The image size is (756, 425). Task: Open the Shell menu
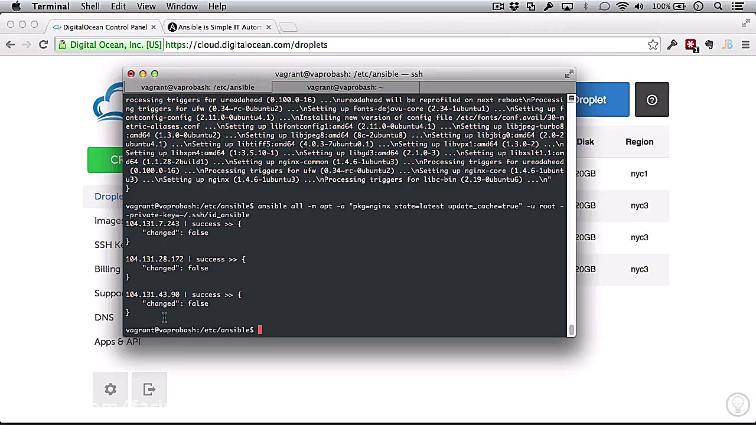(x=90, y=6)
